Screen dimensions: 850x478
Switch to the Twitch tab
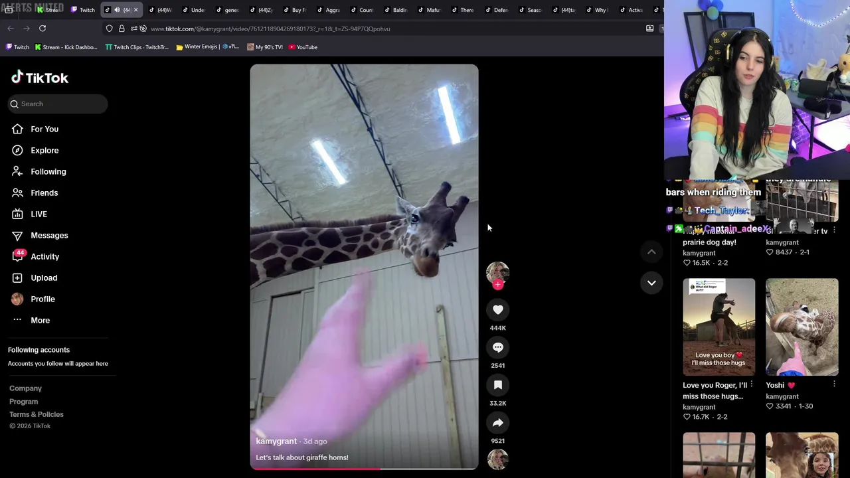83,10
